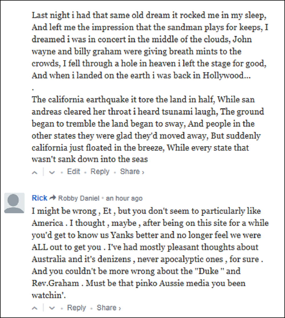Open Rick's user profile name
Screen dimensions: 285x318
[39, 198]
